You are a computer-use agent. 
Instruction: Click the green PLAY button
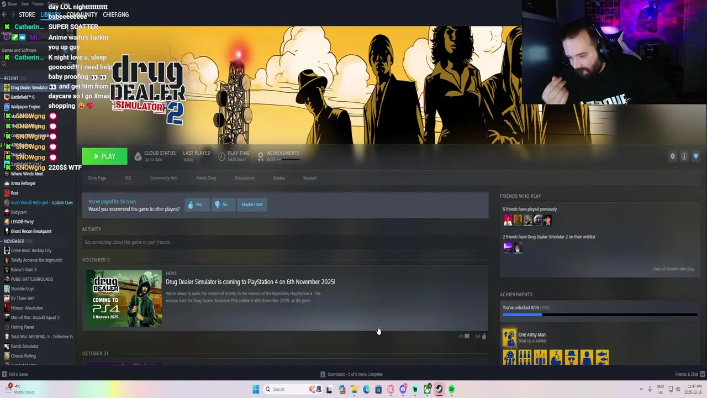point(104,156)
